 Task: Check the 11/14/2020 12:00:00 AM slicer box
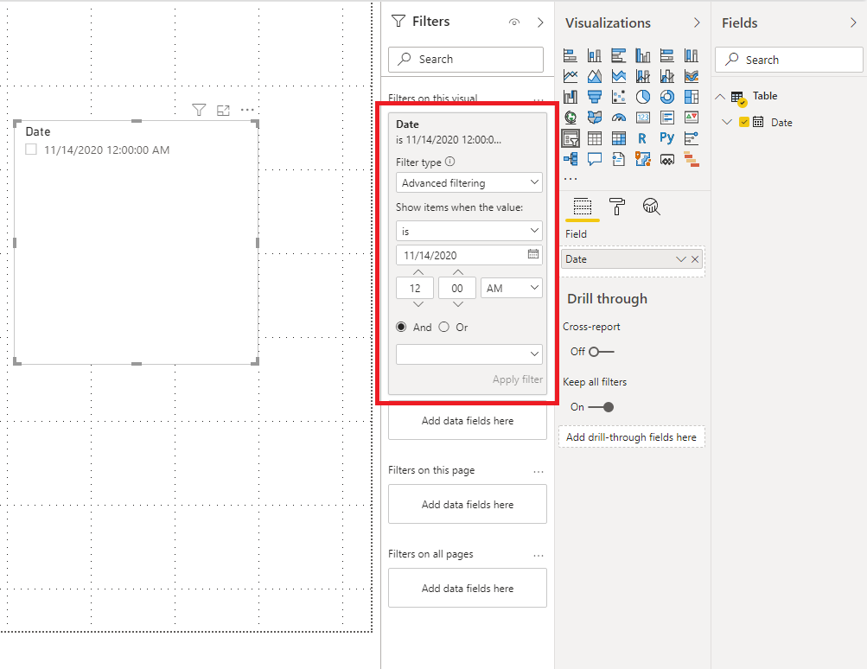point(31,150)
